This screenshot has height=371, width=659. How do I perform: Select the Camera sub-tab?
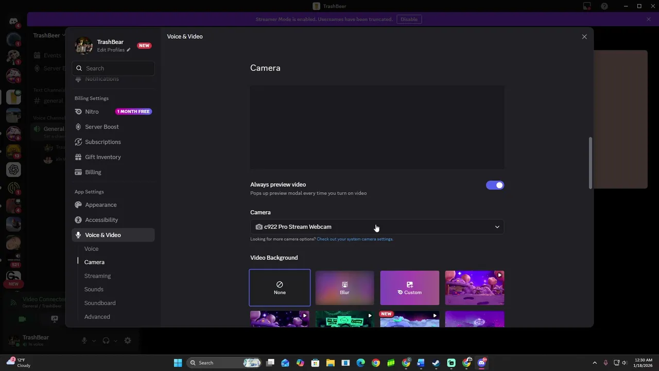[x=94, y=262]
